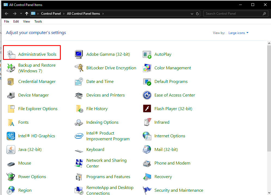
Task: Go back with the Back arrow
Action: coord(7,13)
